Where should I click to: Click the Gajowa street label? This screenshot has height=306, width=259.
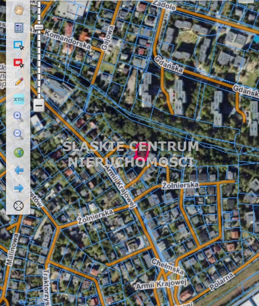(x=108, y=38)
